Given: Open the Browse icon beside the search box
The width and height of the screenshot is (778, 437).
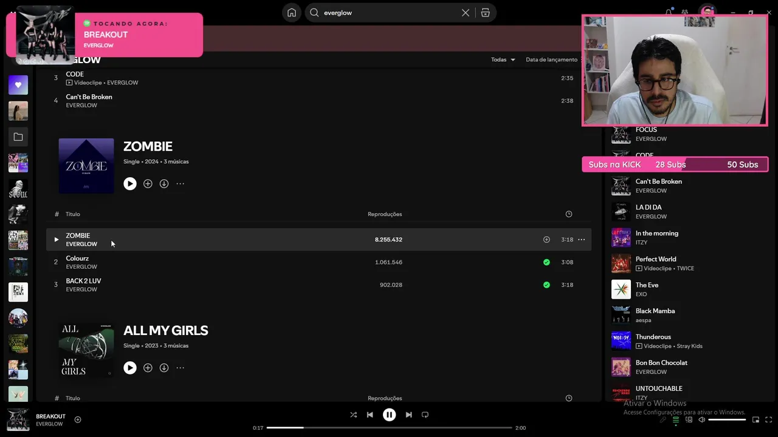Looking at the screenshot, I should tap(485, 13).
